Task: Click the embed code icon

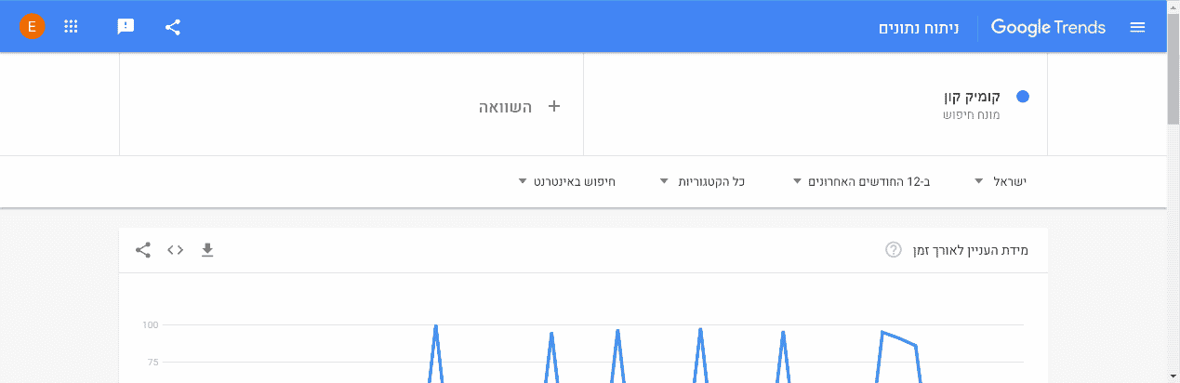Action: pos(175,250)
